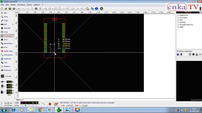
Task: Open Google Chrome from the taskbar
Action: [41, 110]
